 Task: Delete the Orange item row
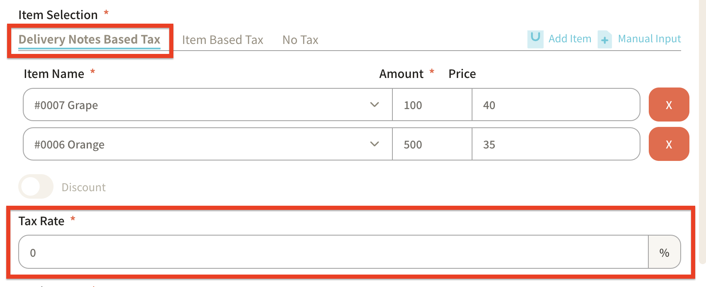[x=669, y=144]
